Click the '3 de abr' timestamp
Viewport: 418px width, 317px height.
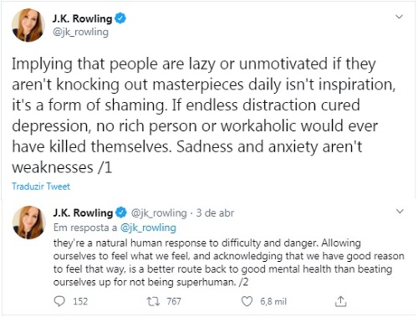tap(219, 213)
